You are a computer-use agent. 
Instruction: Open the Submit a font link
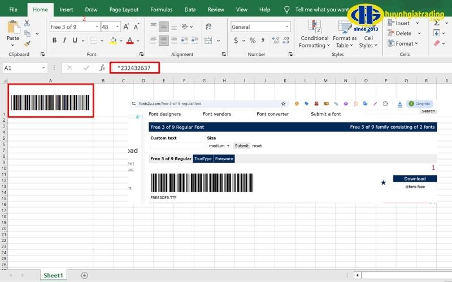[x=326, y=114]
